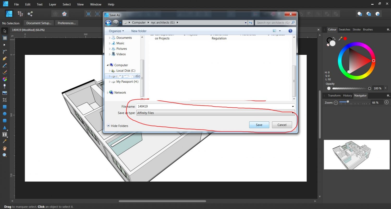Viewport: 391px width, 209px height.
Task: Click the Navigator document thumbnail
Action: coord(357,155)
